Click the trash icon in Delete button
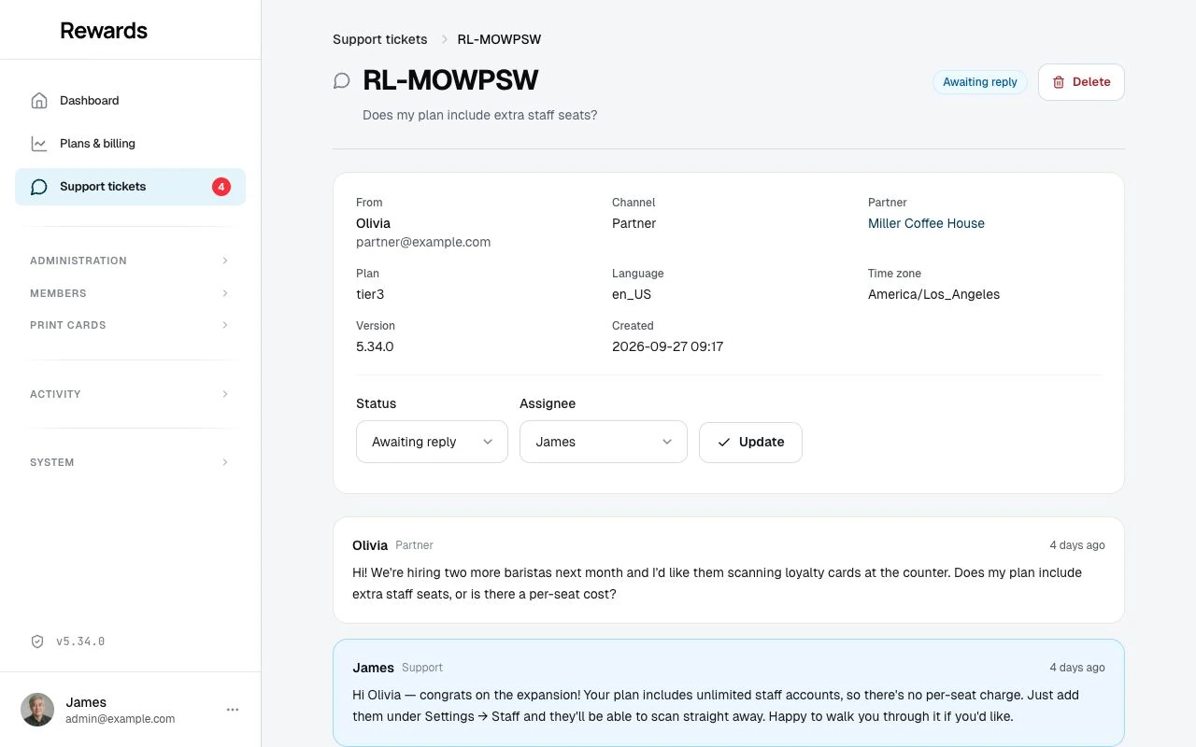The width and height of the screenshot is (1196, 747). 1059,82
